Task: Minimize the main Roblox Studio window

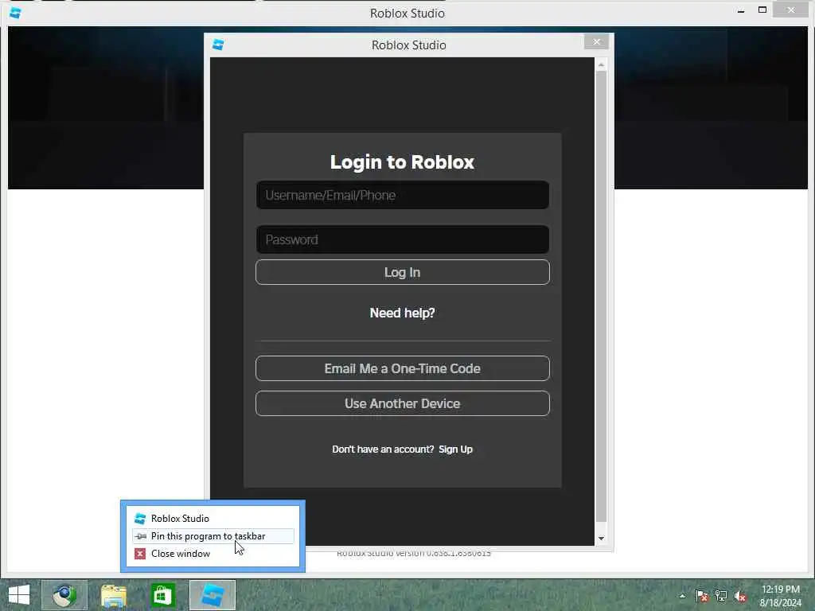Action: [741, 10]
